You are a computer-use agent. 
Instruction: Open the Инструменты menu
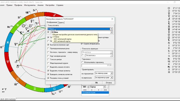pos(30,5)
